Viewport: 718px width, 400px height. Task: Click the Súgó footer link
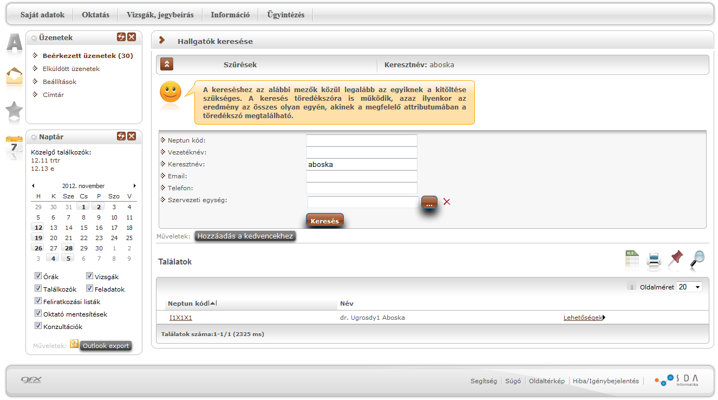click(x=513, y=381)
